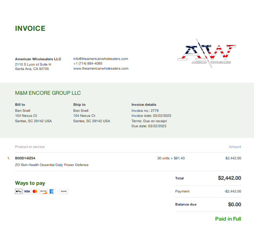Open the info@theamericanwholesalers.com email link
254x231 pixels.
pyautogui.click(x=101, y=59)
